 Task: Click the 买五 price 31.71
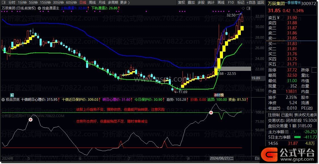tap(292, 64)
